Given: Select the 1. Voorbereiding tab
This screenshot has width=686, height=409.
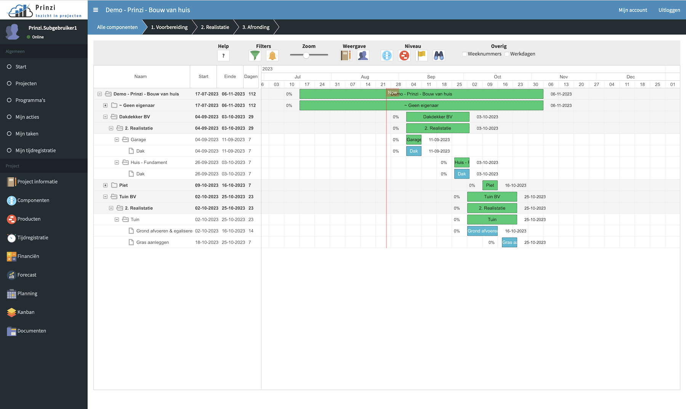Looking at the screenshot, I should [x=169, y=27].
